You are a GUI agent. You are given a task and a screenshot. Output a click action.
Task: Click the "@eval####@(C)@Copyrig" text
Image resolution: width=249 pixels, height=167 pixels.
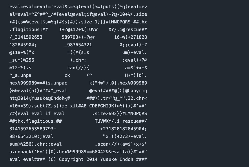tap(118, 91)
